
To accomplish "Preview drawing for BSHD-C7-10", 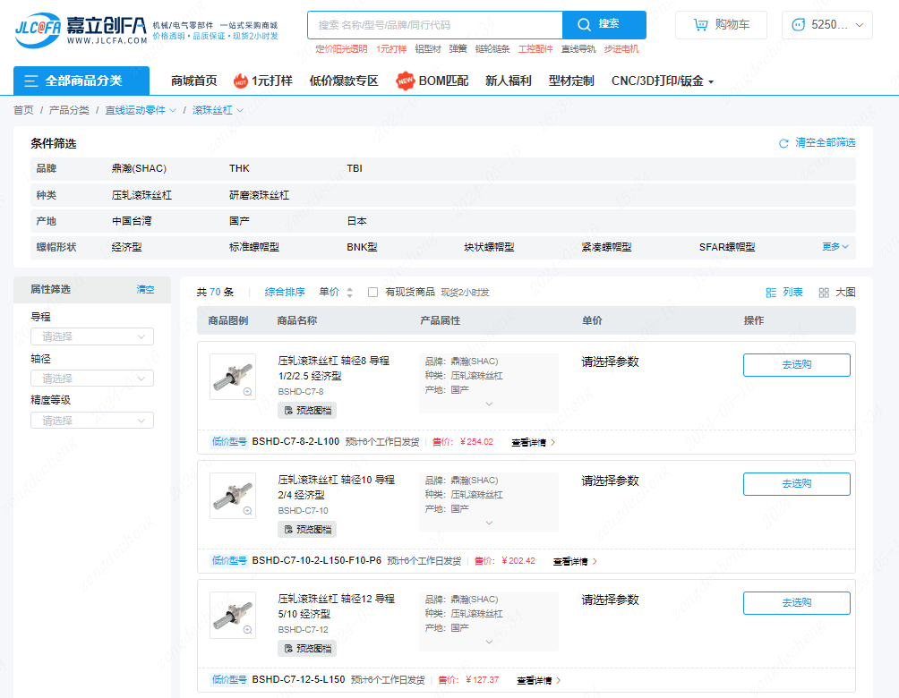I will point(307,530).
